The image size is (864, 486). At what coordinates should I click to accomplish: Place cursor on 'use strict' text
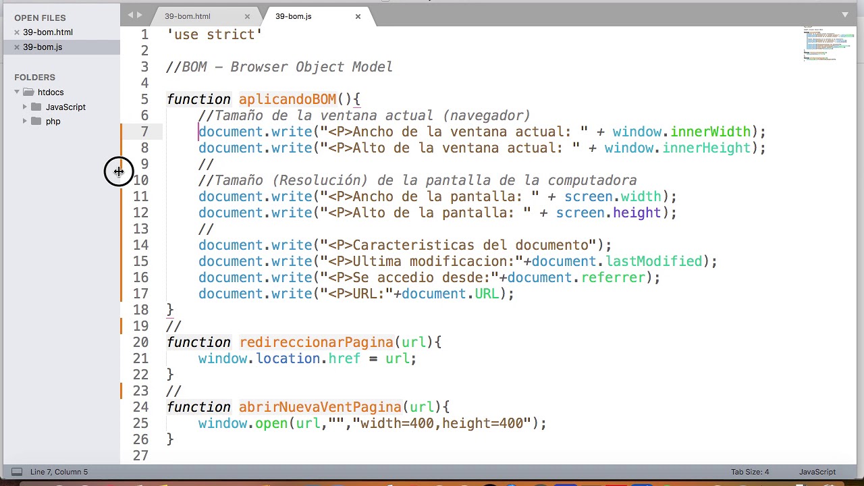(215, 34)
